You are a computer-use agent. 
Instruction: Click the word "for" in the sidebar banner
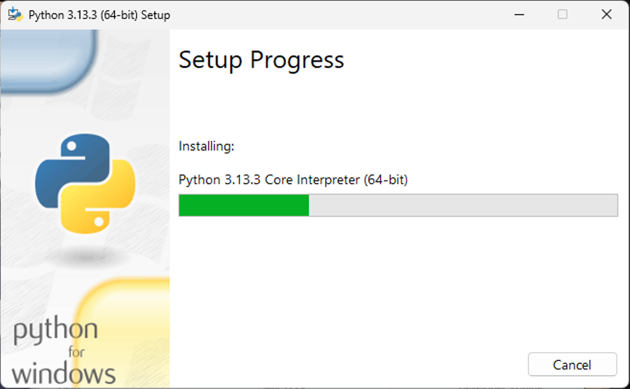76,352
